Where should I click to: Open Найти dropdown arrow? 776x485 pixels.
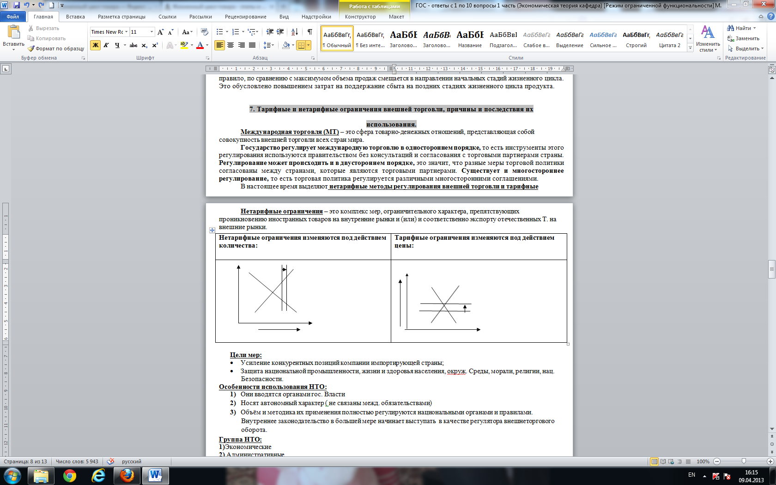(755, 28)
